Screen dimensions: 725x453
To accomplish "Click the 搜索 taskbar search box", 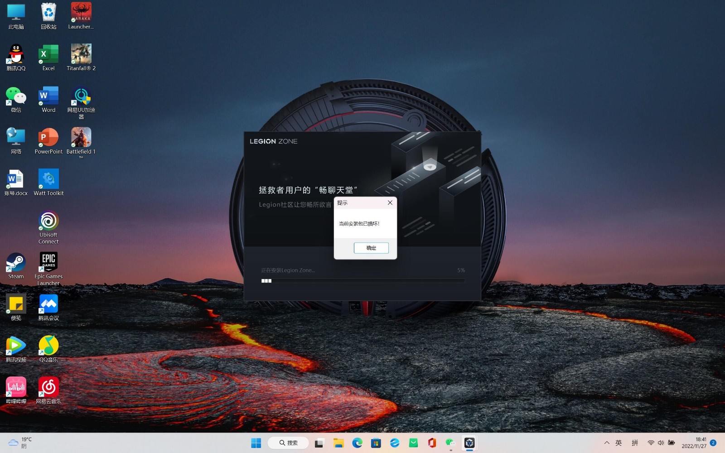I will pos(288,443).
